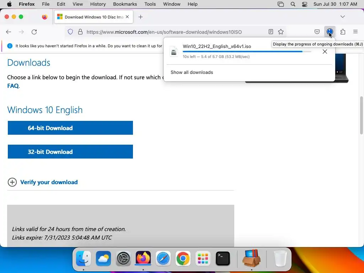364x273 pixels.
Task: Launch Weather app from dock
Action: point(103,258)
